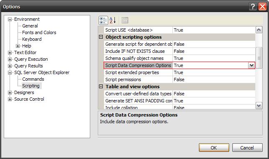Select Script Data Compression Options property name
Viewport: 269px width, 159px height.
(x=138, y=65)
